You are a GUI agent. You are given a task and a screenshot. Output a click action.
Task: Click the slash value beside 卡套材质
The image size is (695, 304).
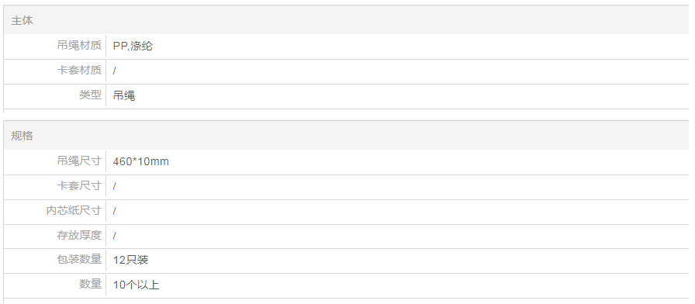pos(114,71)
